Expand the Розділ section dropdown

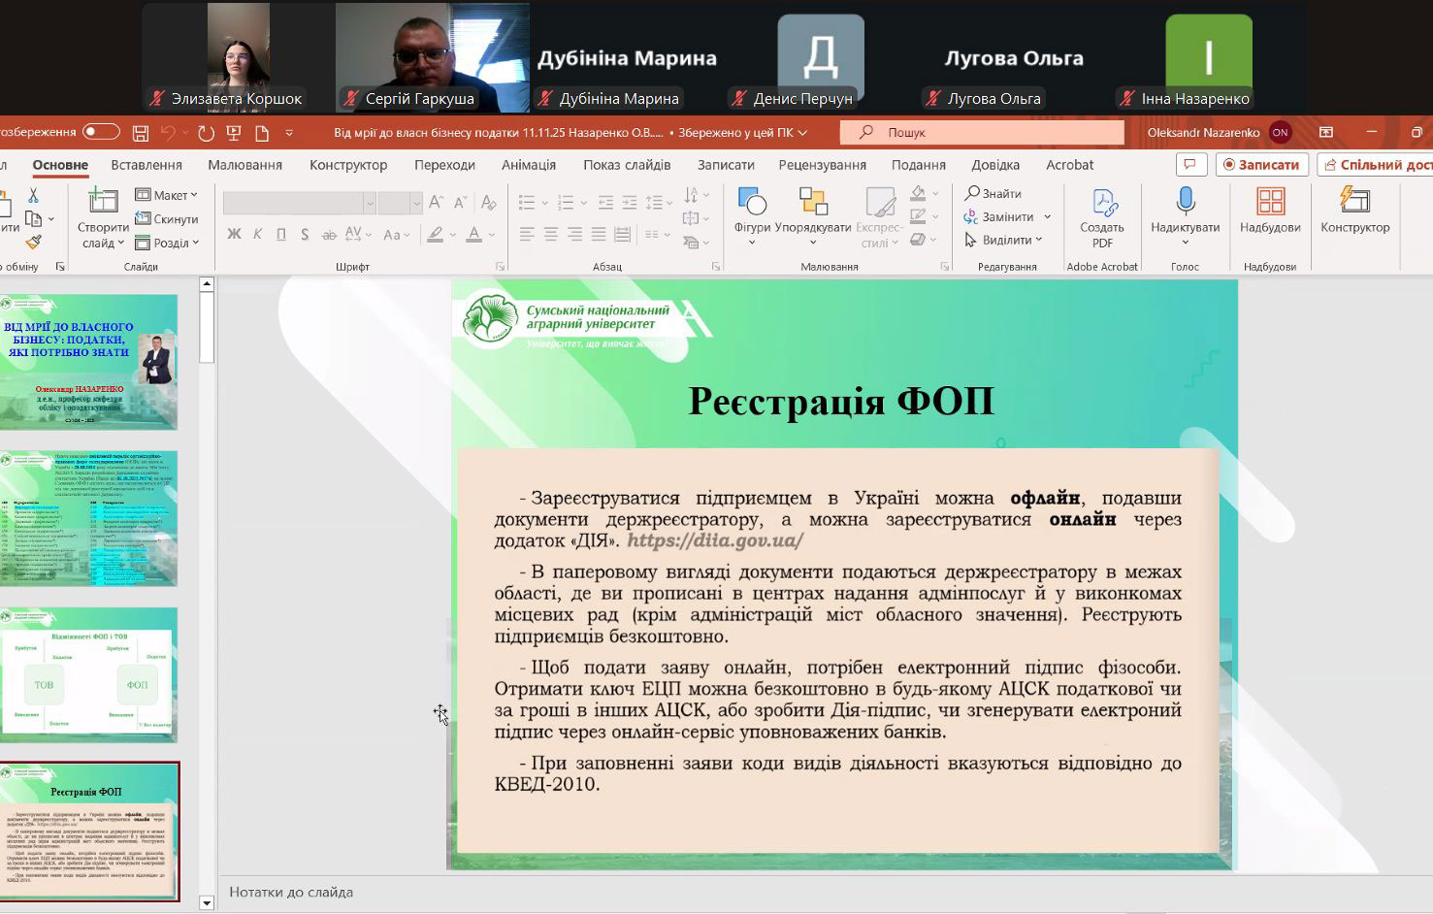tap(167, 243)
